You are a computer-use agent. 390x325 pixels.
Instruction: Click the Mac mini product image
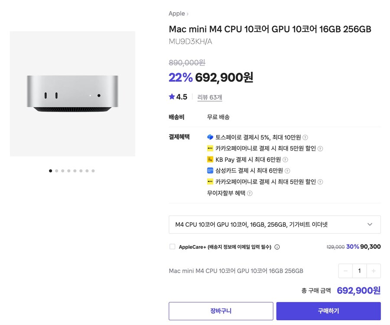73,94
